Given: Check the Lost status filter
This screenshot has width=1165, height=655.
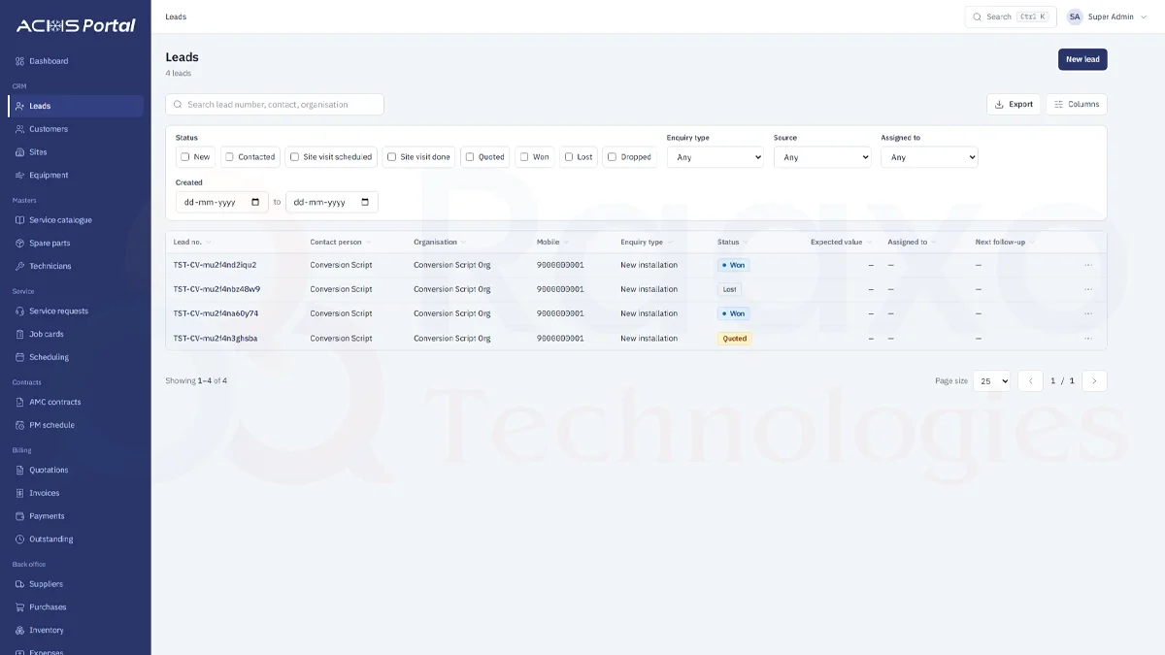Looking at the screenshot, I should pos(569,157).
